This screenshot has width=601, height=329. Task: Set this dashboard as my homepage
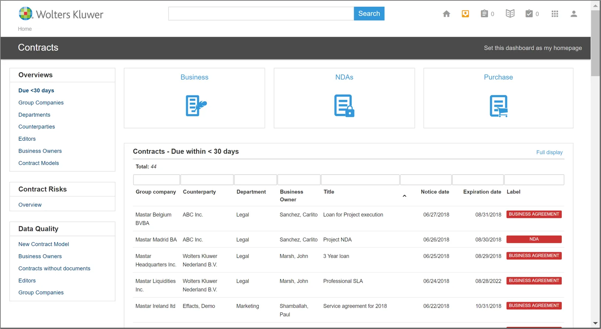point(533,48)
